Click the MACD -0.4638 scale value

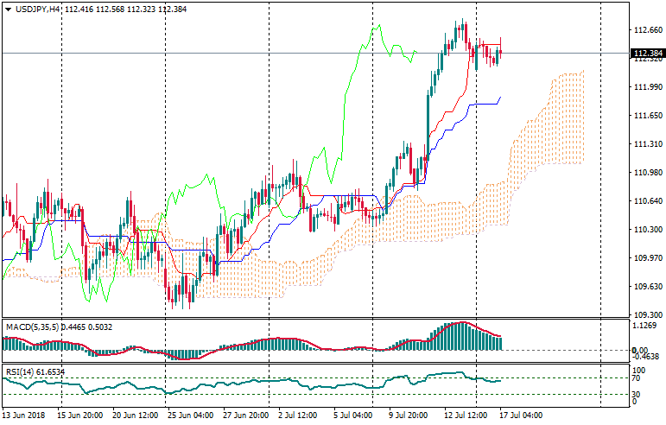pyautogui.click(x=645, y=356)
